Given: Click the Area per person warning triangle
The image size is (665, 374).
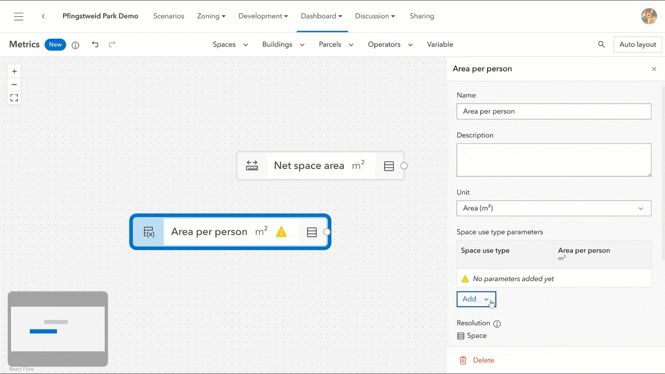Looking at the screenshot, I should pos(281,232).
